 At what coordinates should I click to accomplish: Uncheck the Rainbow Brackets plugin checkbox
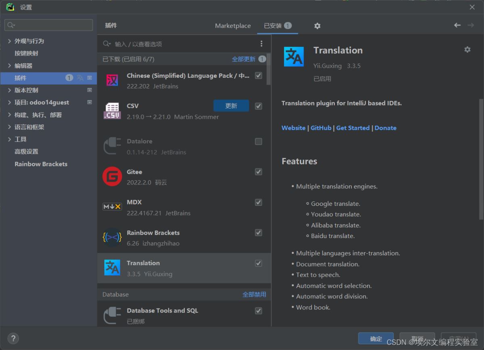click(x=259, y=233)
